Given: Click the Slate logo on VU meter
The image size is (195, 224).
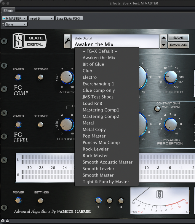Looking at the screenshot, I should pyautogui.click(x=160, y=194).
